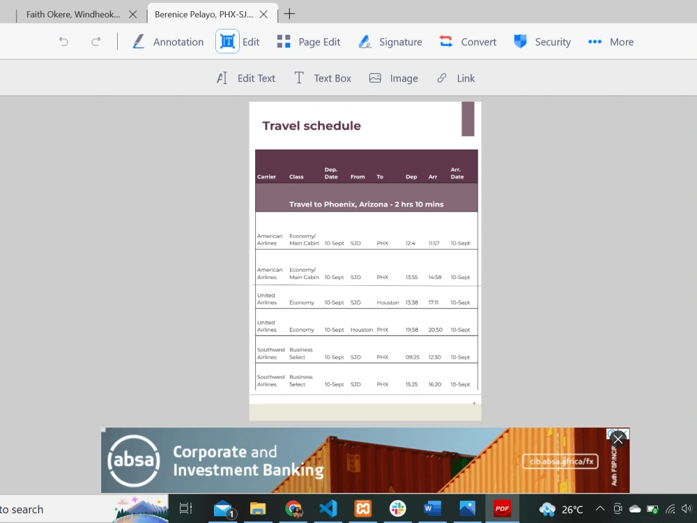Select the Edit mode icon
This screenshot has height=523, width=697.
227,41
